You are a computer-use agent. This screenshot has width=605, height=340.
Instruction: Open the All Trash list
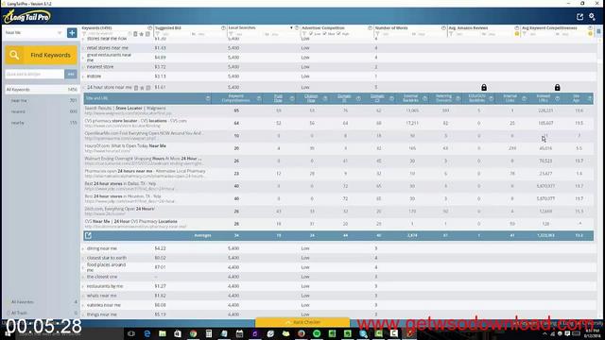(x=43, y=313)
